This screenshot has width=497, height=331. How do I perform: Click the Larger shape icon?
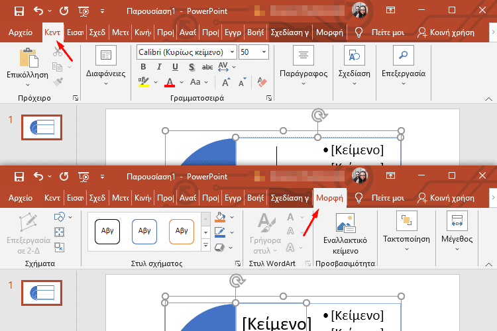59,232
